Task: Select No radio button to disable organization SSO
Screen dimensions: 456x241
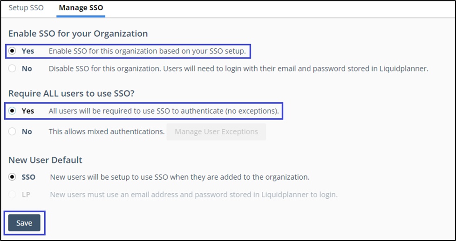Action: click(x=13, y=69)
